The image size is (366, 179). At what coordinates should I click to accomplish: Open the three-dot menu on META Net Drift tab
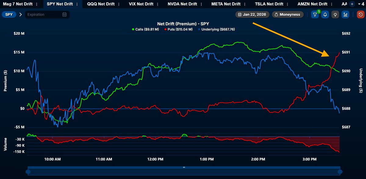tap(244, 4)
